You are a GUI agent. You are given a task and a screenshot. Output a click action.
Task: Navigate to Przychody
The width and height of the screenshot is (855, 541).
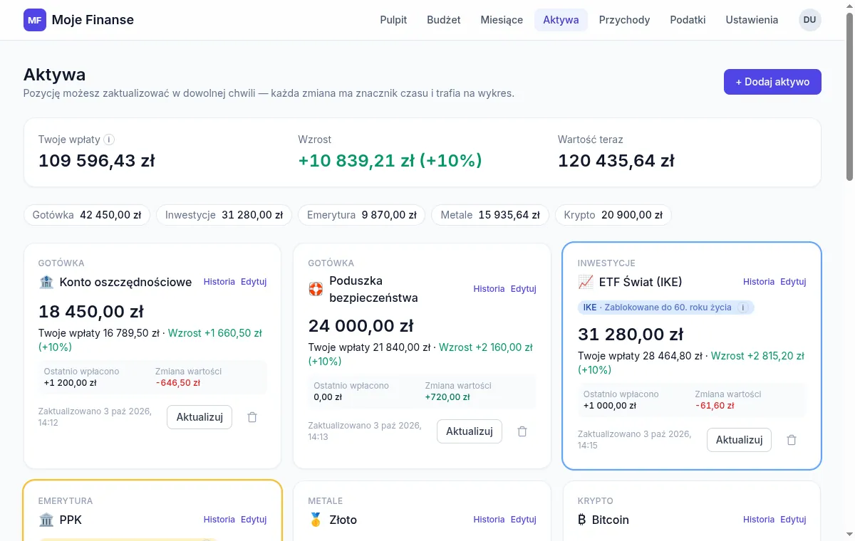click(x=625, y=20)
